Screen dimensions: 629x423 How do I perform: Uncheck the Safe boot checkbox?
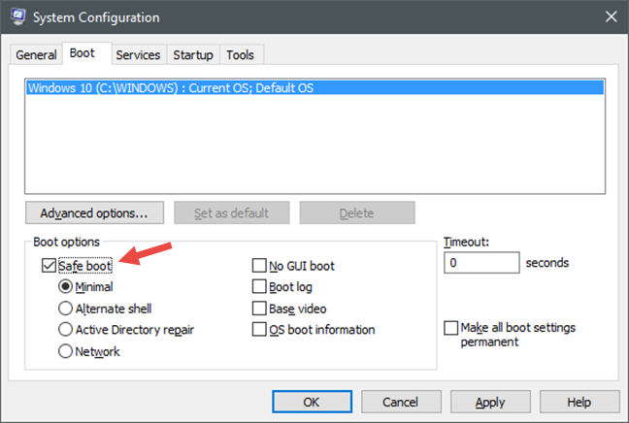49,266
